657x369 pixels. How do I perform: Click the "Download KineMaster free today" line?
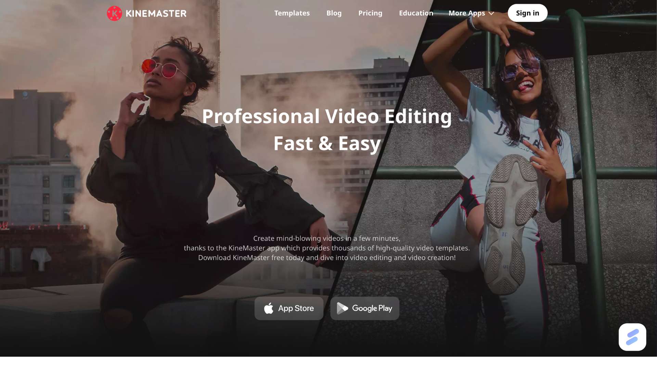click(x=327, y=258)
